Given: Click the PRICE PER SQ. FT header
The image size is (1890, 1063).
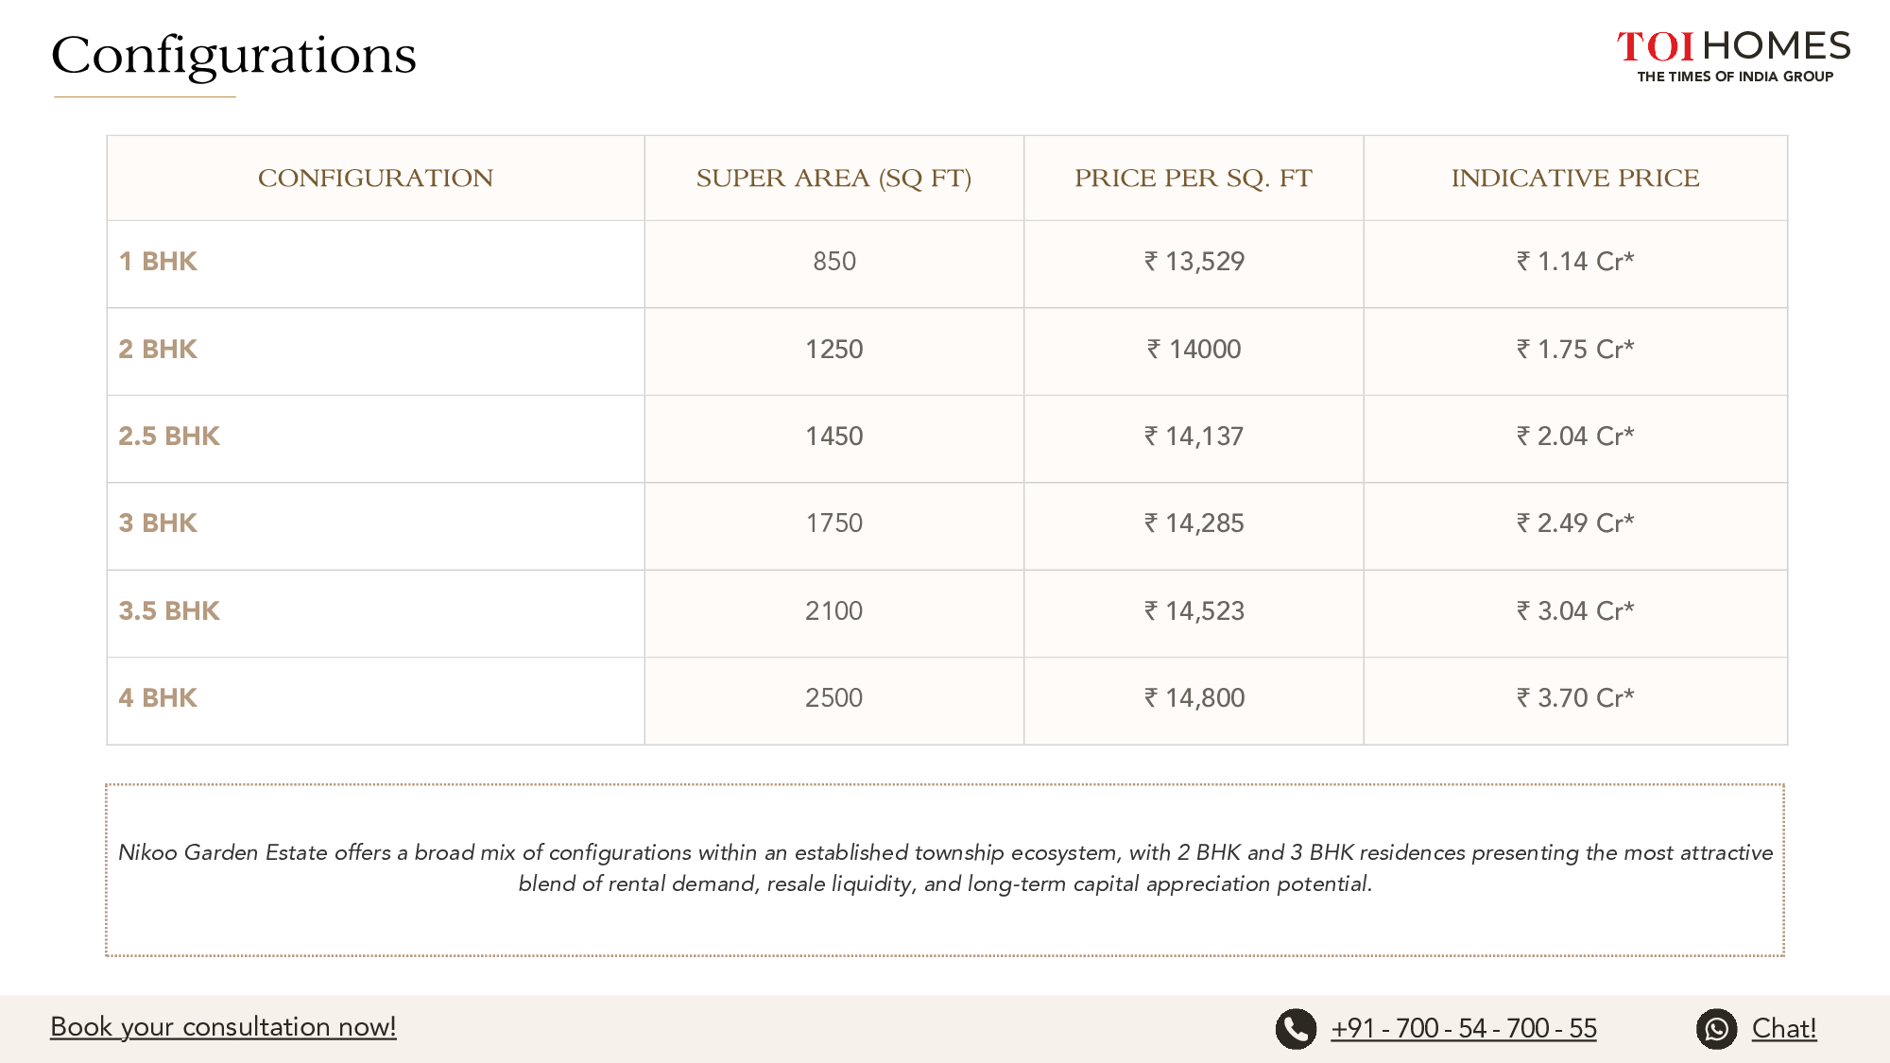Looking at the screenshot, I should (1194, 179).
